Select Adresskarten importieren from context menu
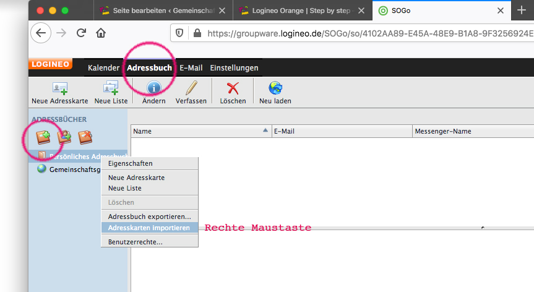The height and width of the screenshot is (292, 534). (x=149, y=228)
